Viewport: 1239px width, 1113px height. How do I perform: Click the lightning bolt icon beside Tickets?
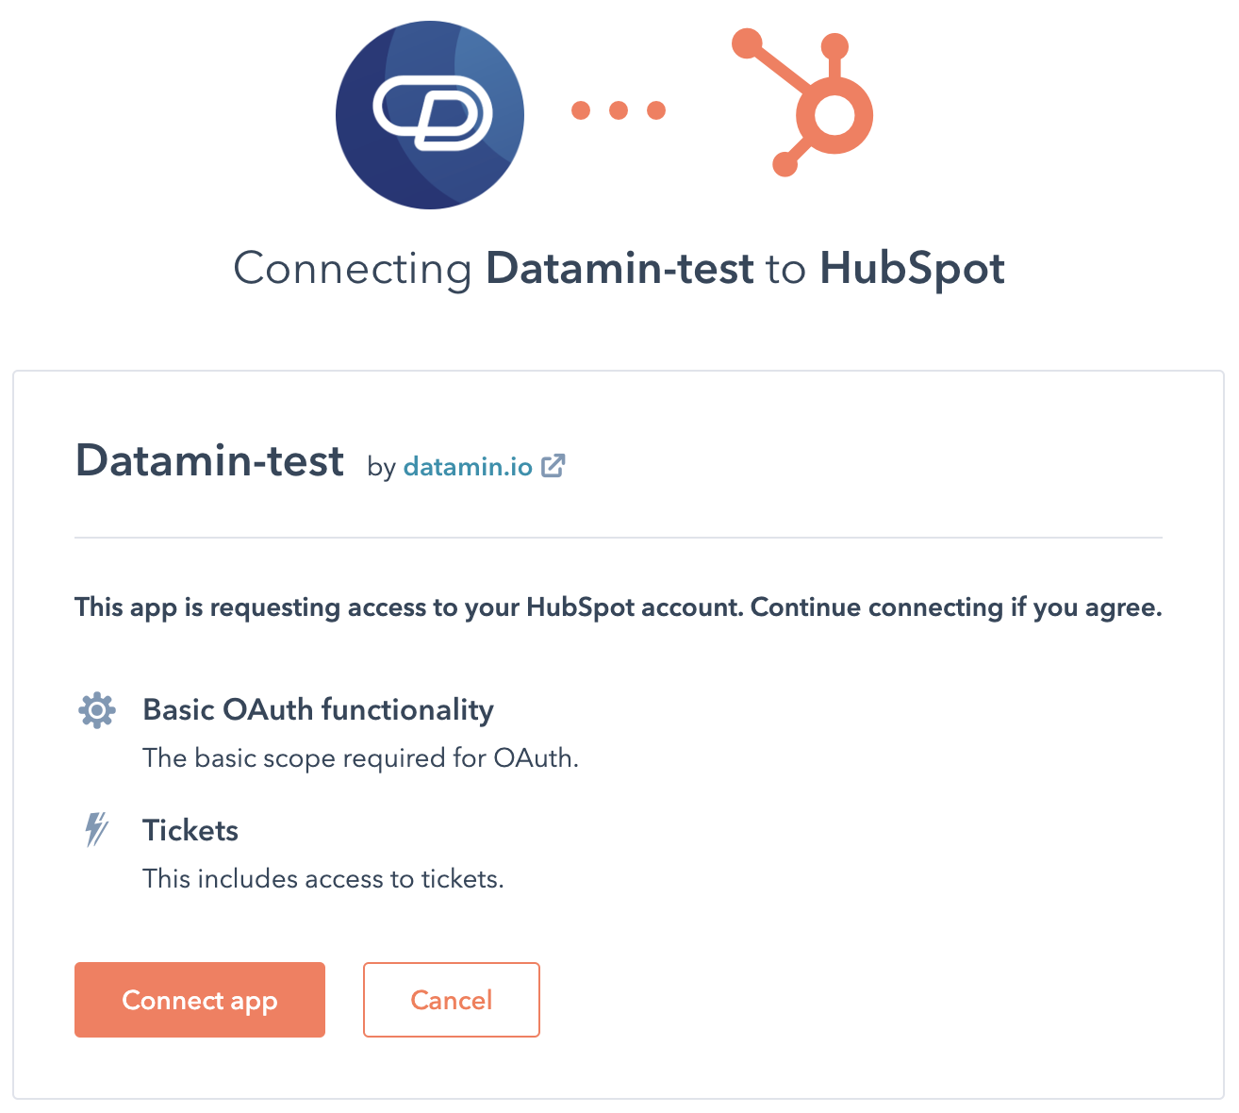point(96,830)
